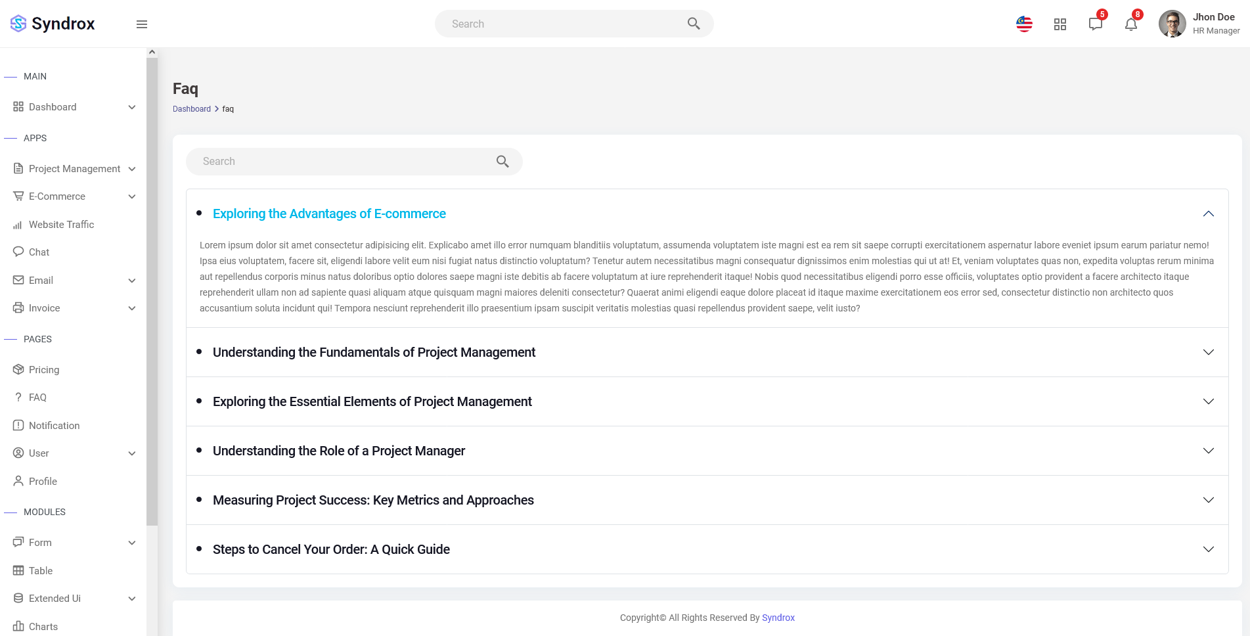Image resolution: width=1250 pixels, height=636 pixels.
Task: Open Website Traffic from sidebar
Action: point(61,225)
